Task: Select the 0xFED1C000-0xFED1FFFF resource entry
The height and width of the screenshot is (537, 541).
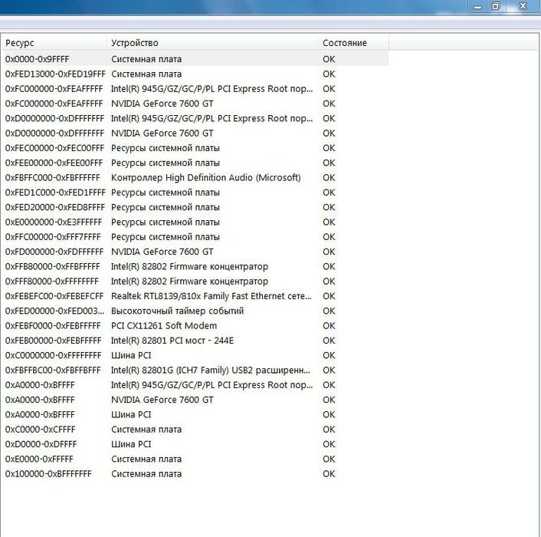Action: point(55,193)
